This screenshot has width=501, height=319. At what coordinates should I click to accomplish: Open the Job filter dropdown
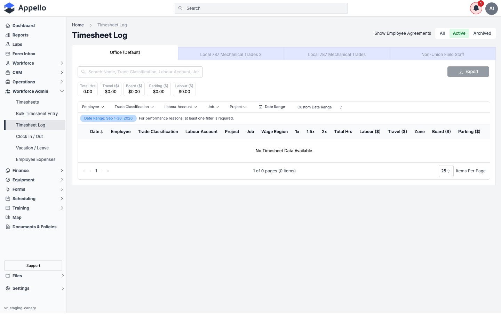(x=213, y=107)
